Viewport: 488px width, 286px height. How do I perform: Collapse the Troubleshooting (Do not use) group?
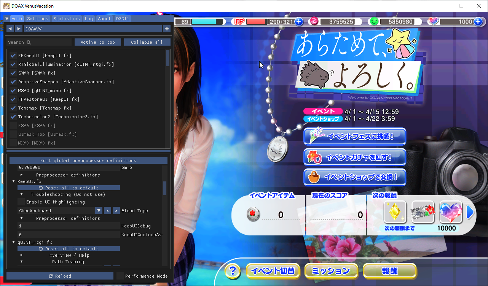(x=22, y=194)
